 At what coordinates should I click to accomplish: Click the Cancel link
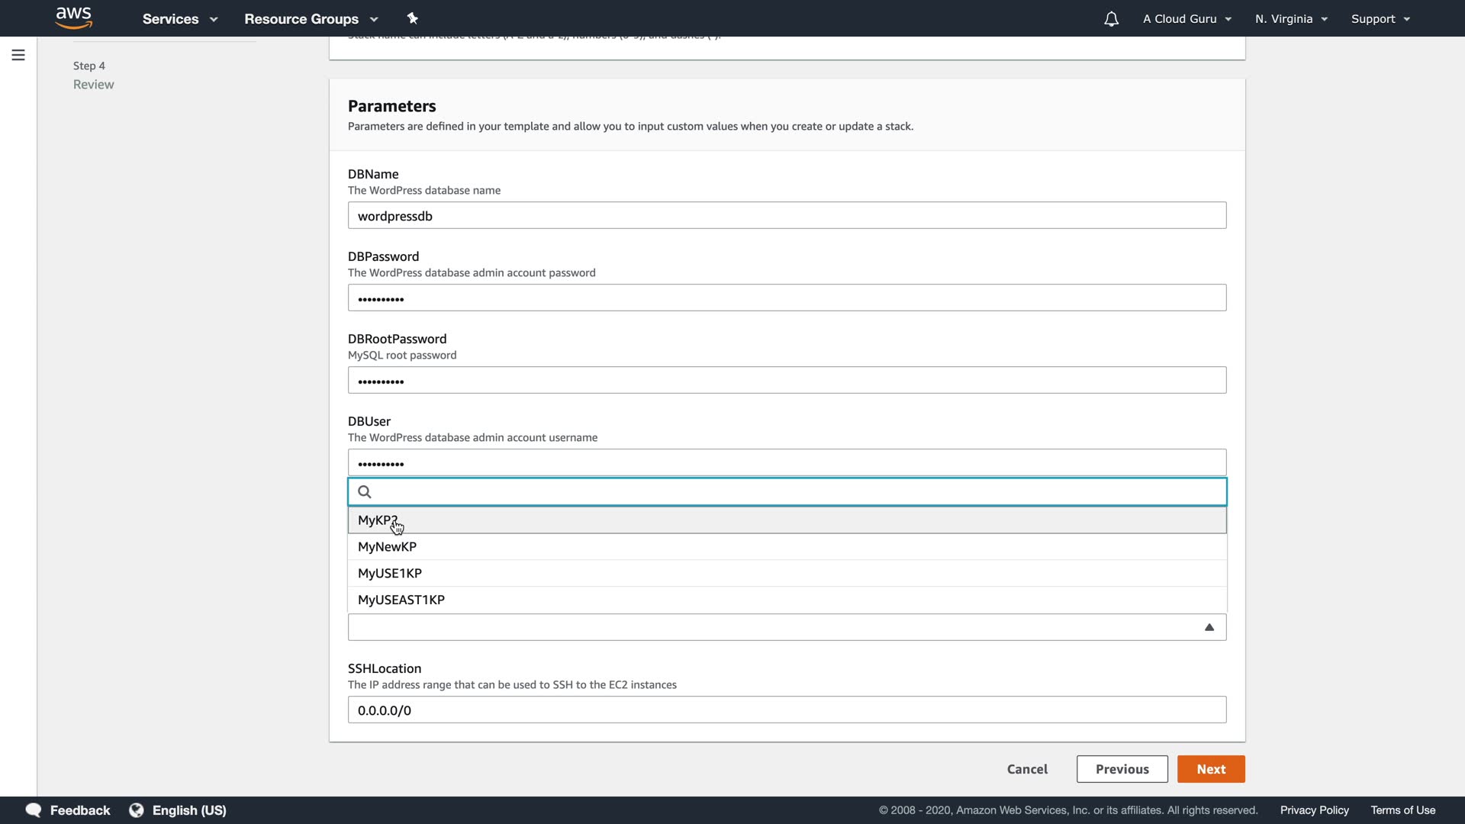click(x=1027, y=769)
